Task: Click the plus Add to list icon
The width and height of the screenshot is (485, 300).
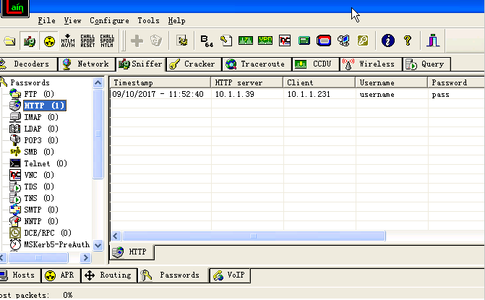Action: click(x=137, y=40)
